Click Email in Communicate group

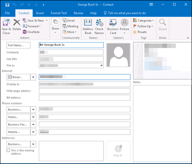(69, 21)
